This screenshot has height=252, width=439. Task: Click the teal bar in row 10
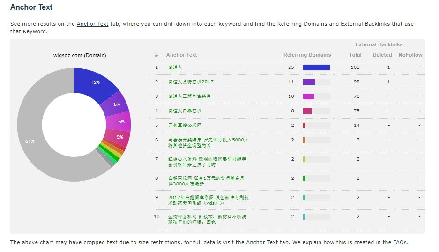coord(304,217)
